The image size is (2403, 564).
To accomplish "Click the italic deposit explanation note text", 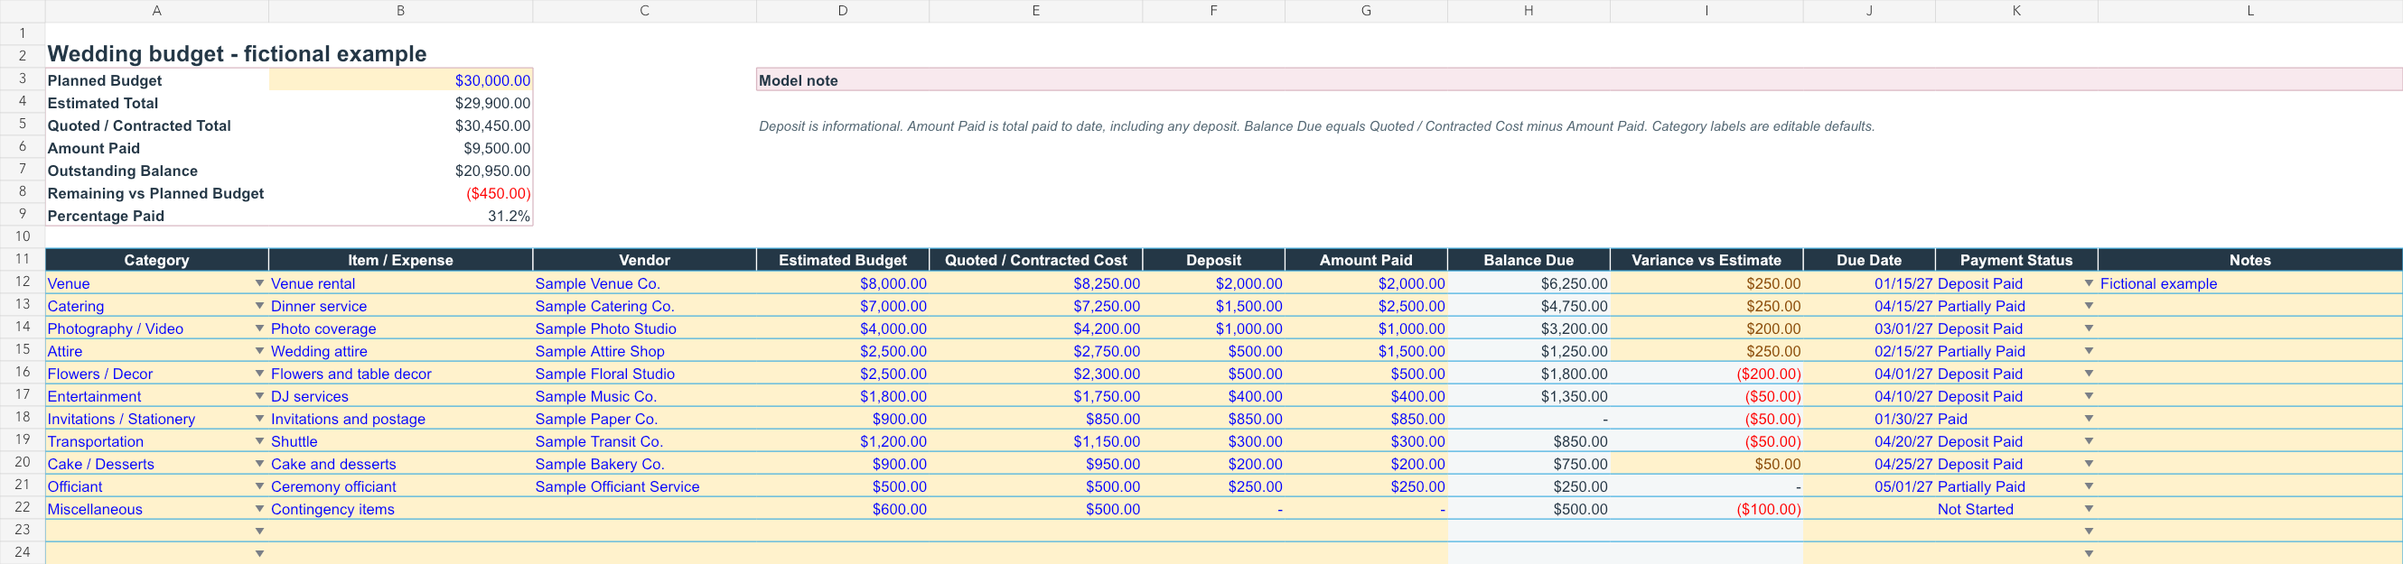I will (x=1316, y=125).
